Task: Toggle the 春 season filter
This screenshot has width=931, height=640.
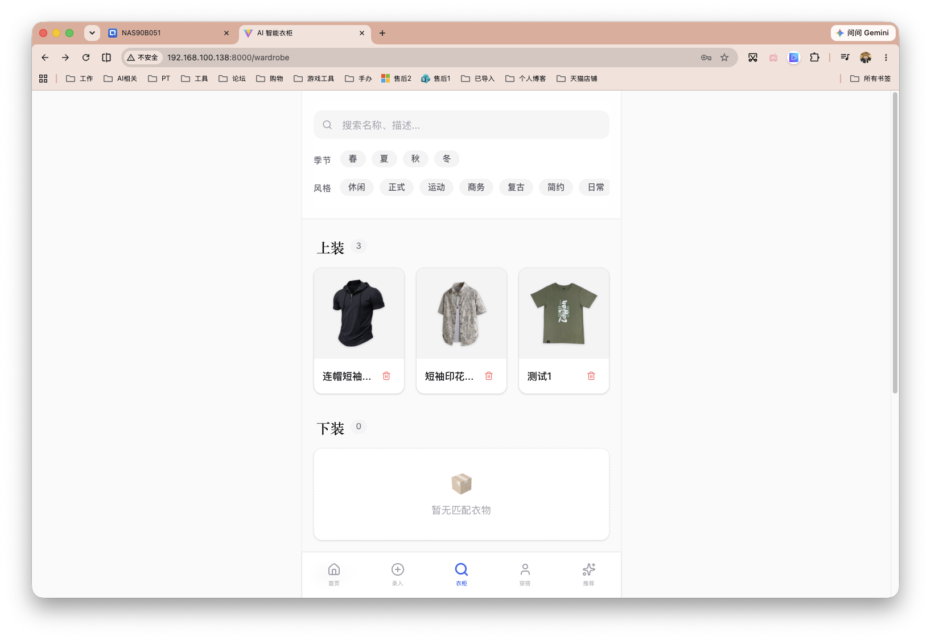Action: pyautogui.click(x=353, y=159)
